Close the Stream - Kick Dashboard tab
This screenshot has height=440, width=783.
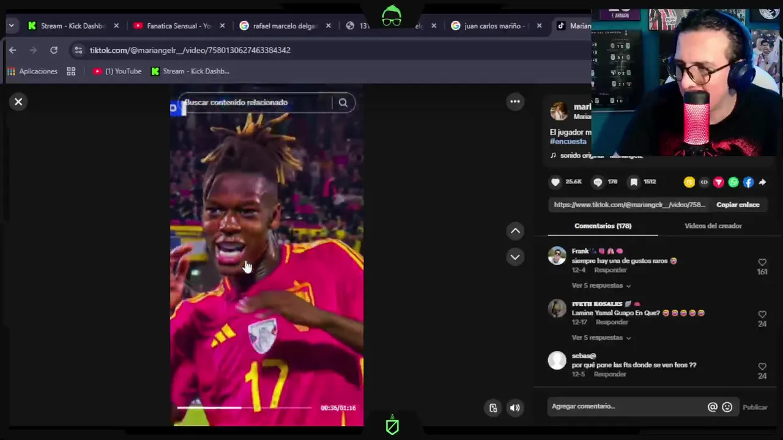pos(116,26)
